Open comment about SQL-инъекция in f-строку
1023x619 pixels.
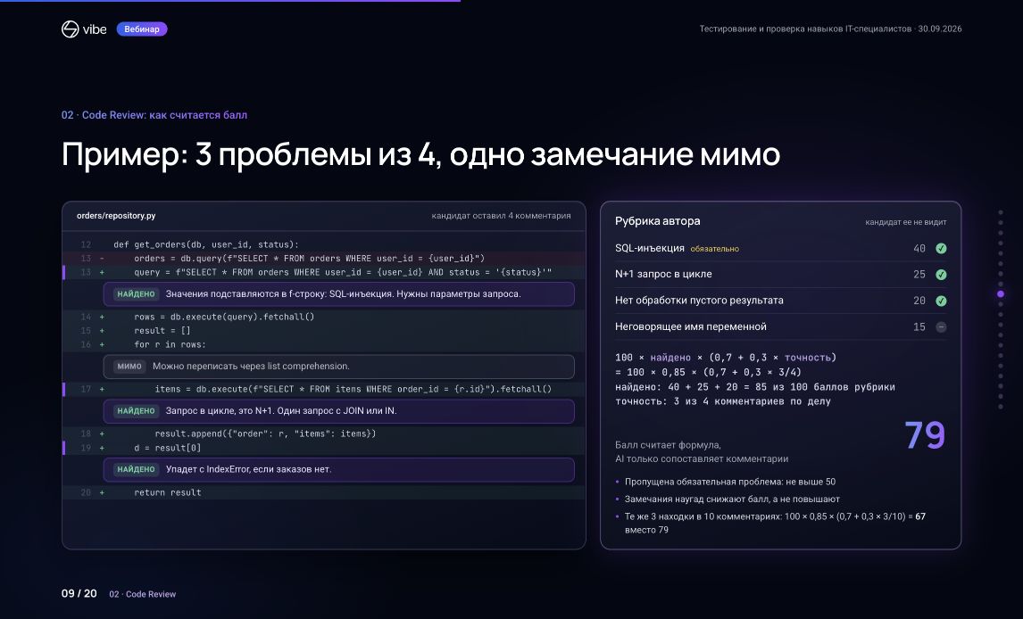coord(338,293)
